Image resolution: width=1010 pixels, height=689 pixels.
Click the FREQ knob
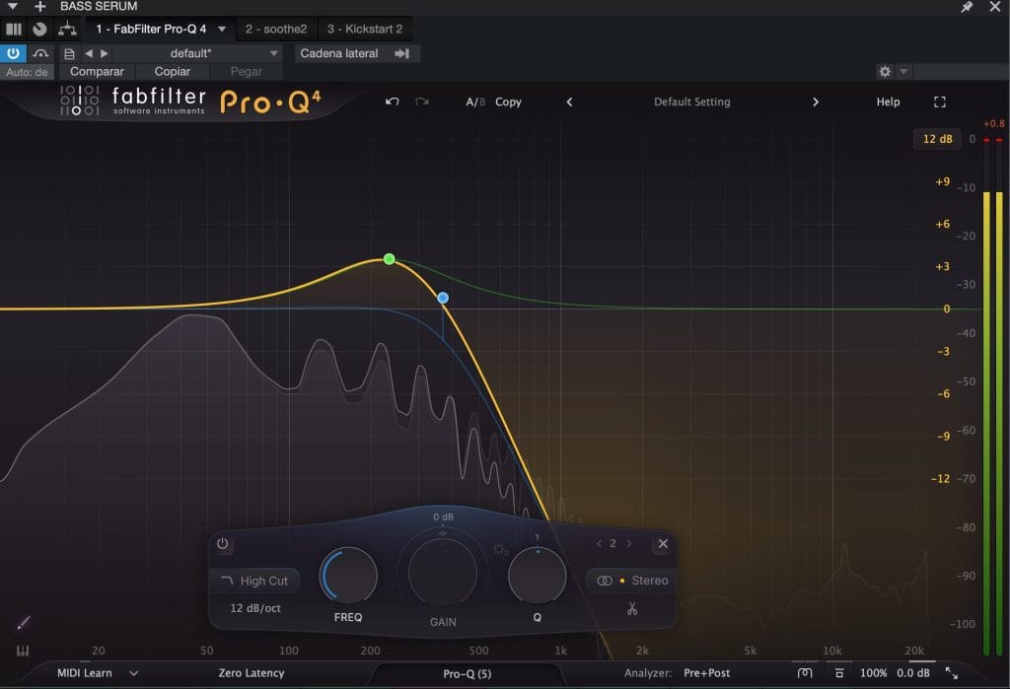(x=348, y=575)
